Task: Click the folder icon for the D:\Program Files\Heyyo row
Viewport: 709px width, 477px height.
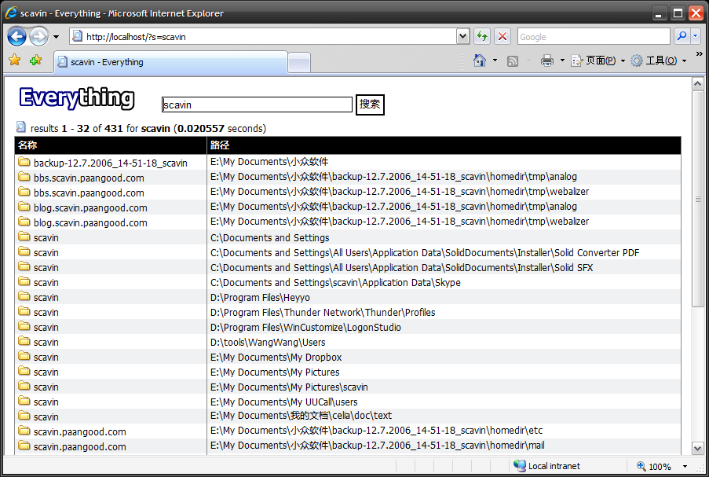Action: point(24,296)
